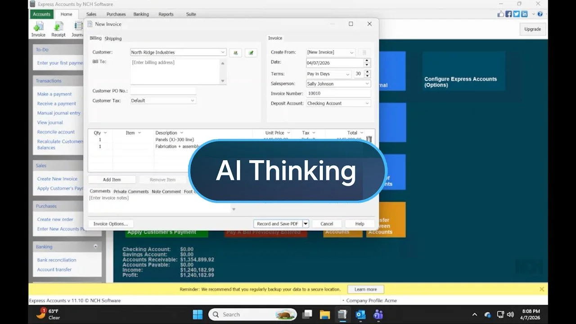Collapse the Banking sidebar section
The height and width of the screenshot is (324, 576).
[x=95, y=247]
